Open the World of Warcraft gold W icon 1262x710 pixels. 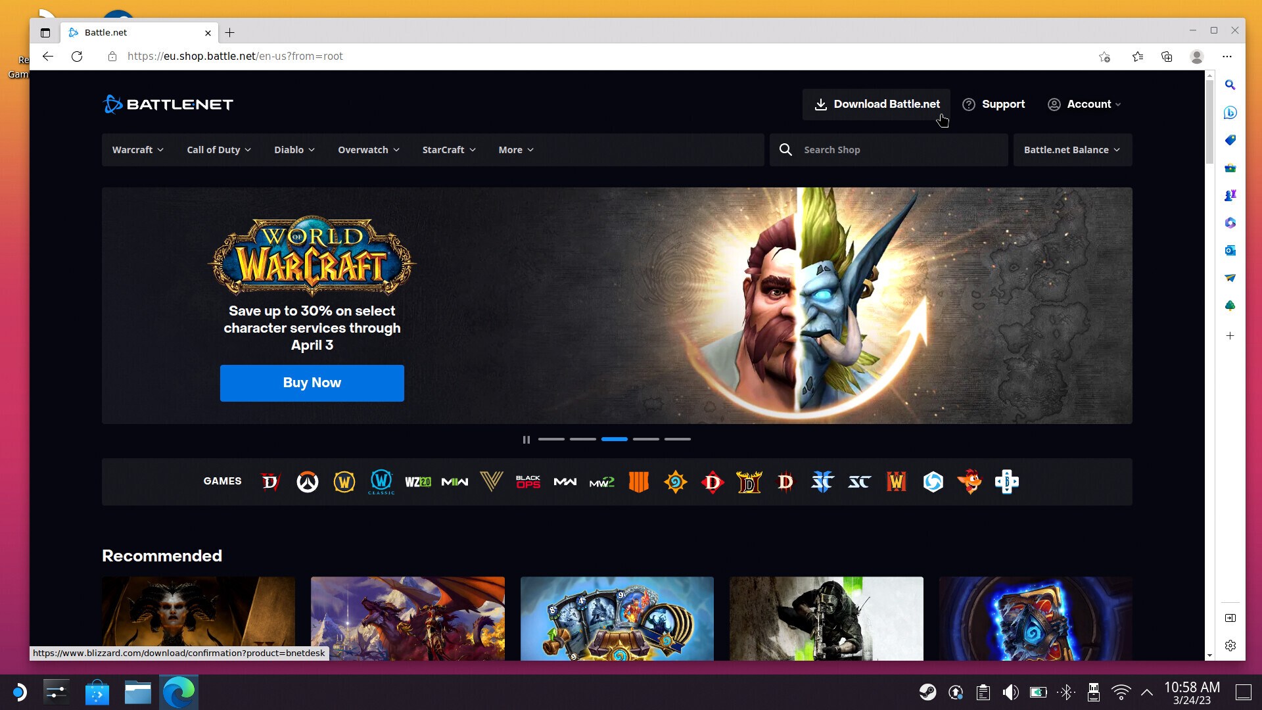[x=344, y=482]
